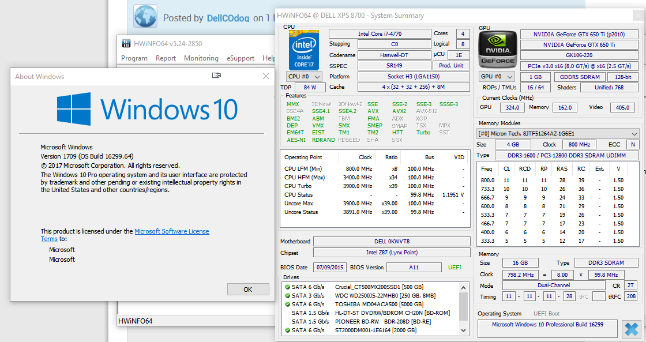Click the globe avatar icon beside Posted by
Image resolution: width=646 pixels, height=342 pixels.
coord(145,17)
